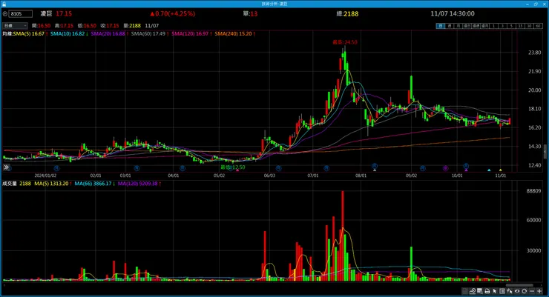Click the app icon in the title bar
Viewport: 549px width, 297px height.
(x=4, y=4)
